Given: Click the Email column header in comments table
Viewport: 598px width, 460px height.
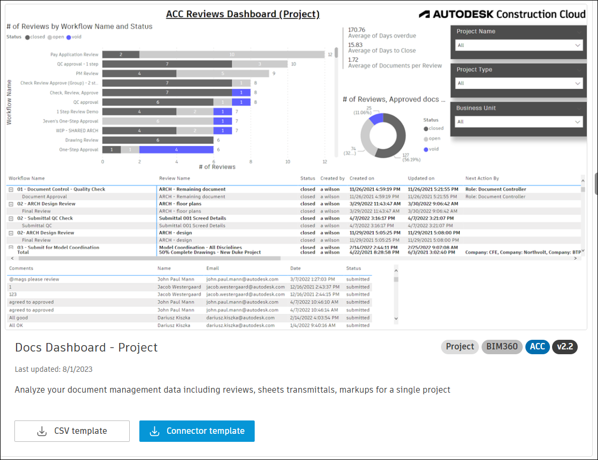Looking at the screenshot, I should [x=213, y=268].
